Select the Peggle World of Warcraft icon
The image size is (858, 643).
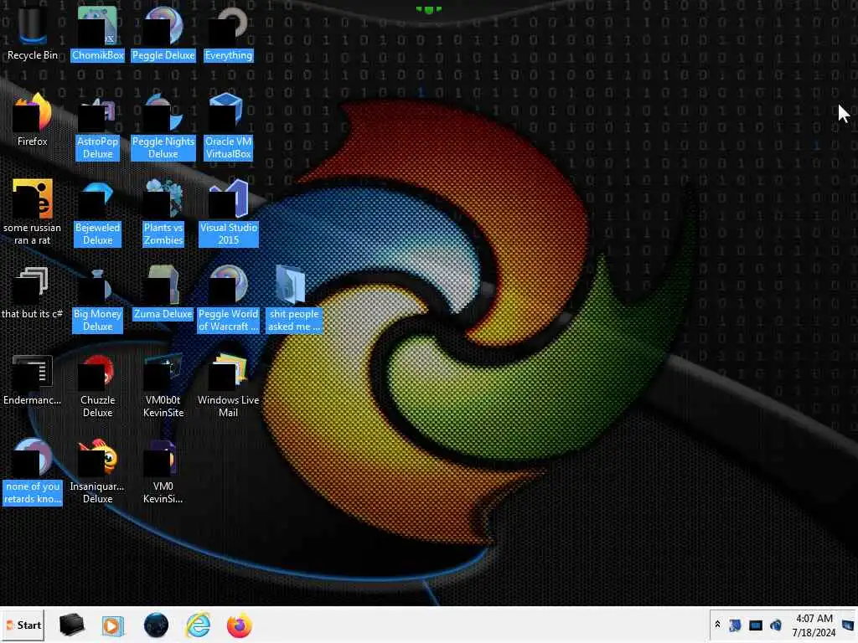click(x=228, y=299)
